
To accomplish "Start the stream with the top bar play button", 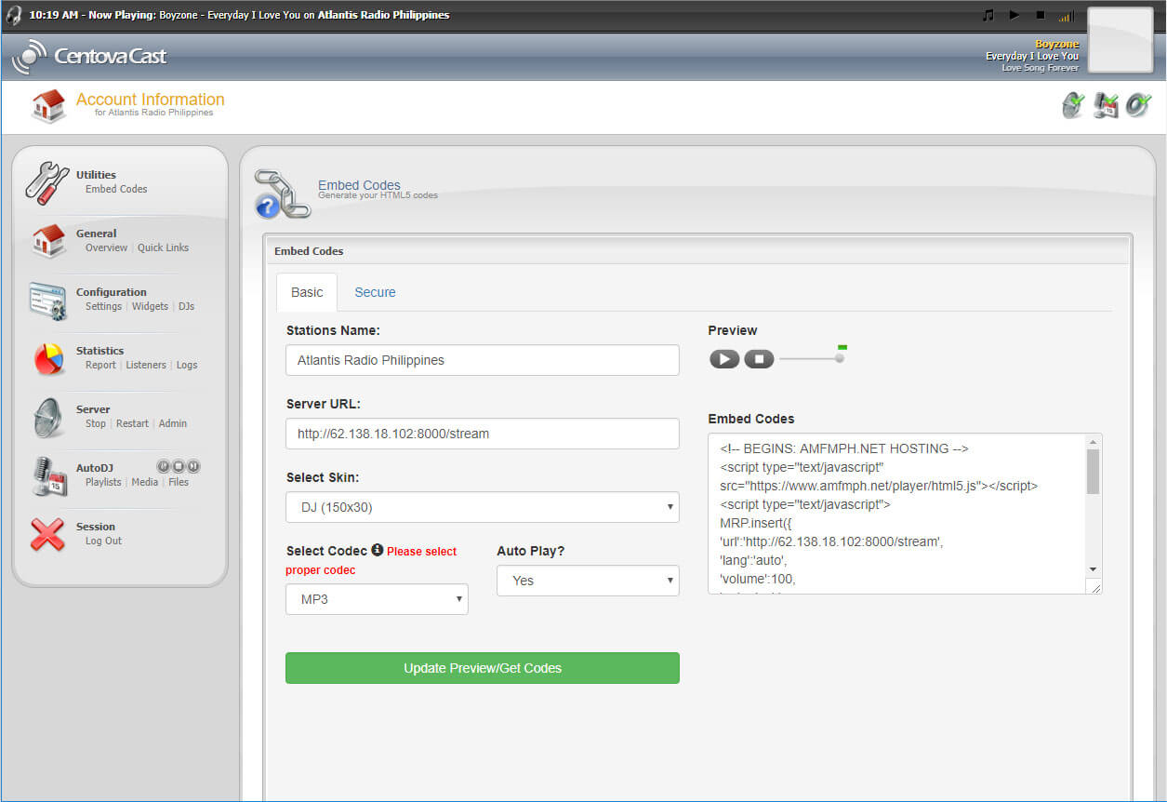I will (1014, 15).
